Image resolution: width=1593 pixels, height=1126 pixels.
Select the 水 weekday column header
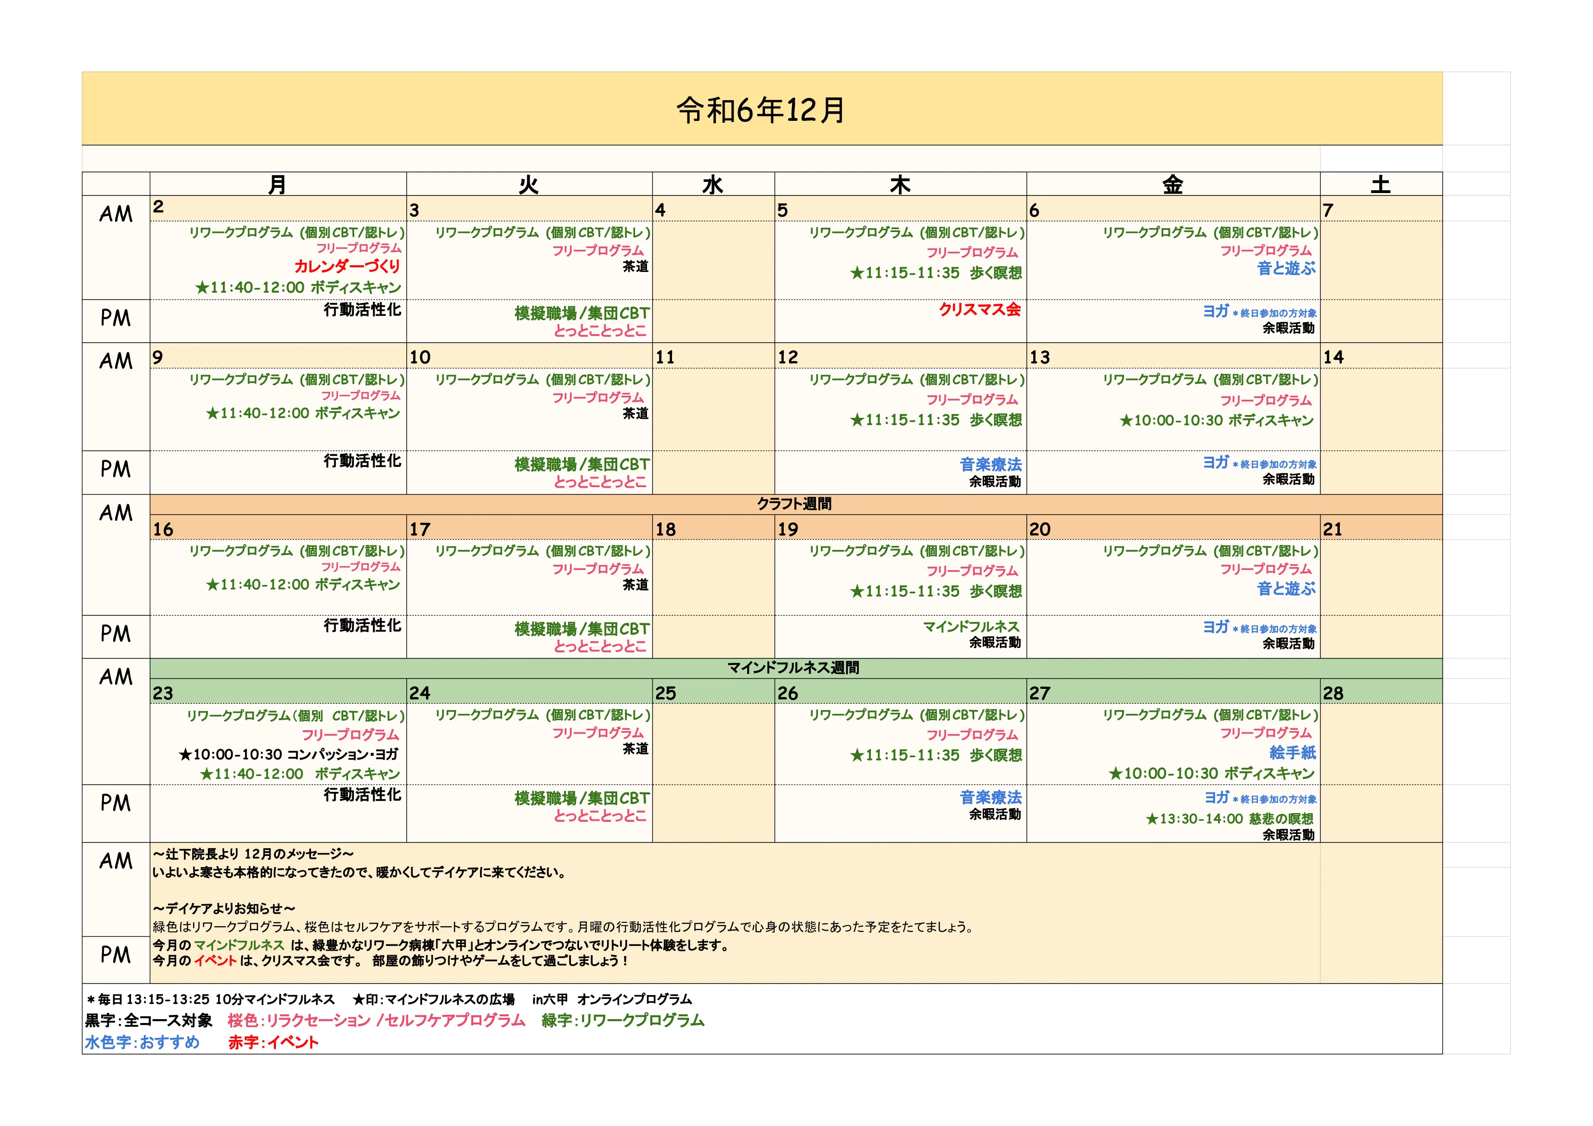(x=713, y=184)
